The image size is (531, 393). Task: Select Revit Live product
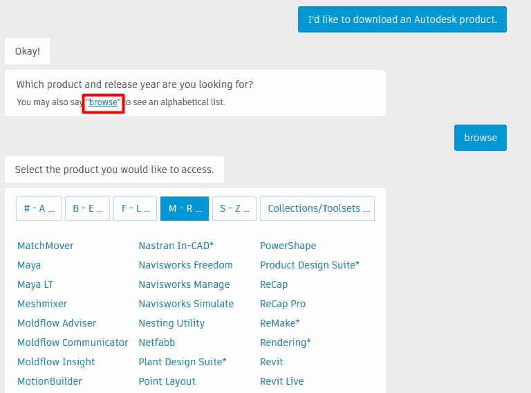tap(282, 381)
